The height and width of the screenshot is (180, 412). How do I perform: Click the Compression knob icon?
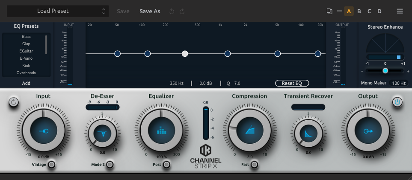249,131
